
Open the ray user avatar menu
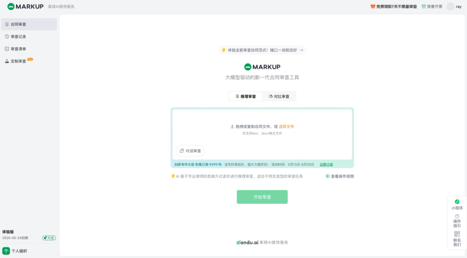pos(451,7)
